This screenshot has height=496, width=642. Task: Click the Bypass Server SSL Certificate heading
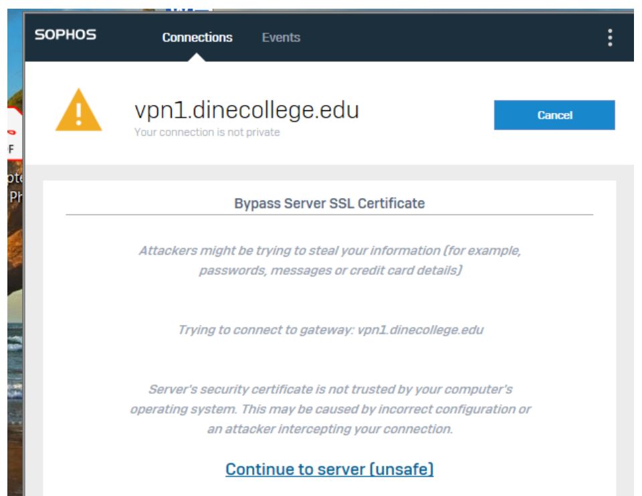click(x=330, y=203)
